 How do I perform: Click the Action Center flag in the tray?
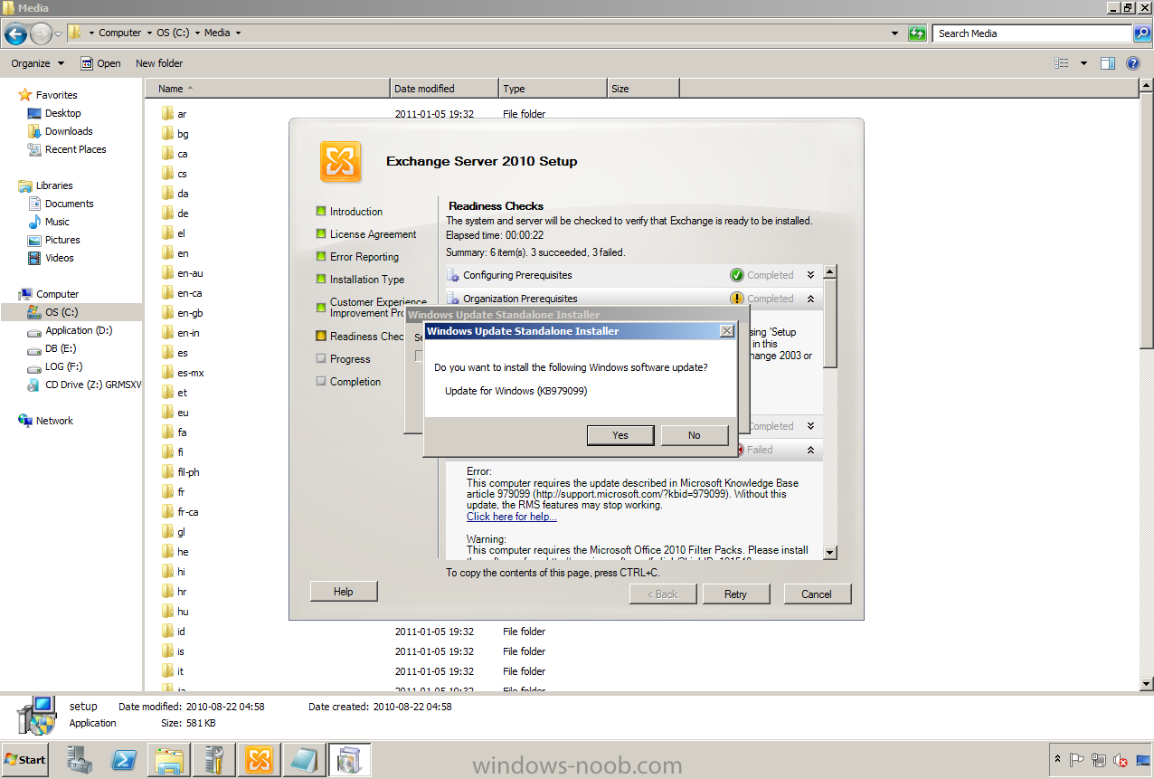(x=1077, y=760)
